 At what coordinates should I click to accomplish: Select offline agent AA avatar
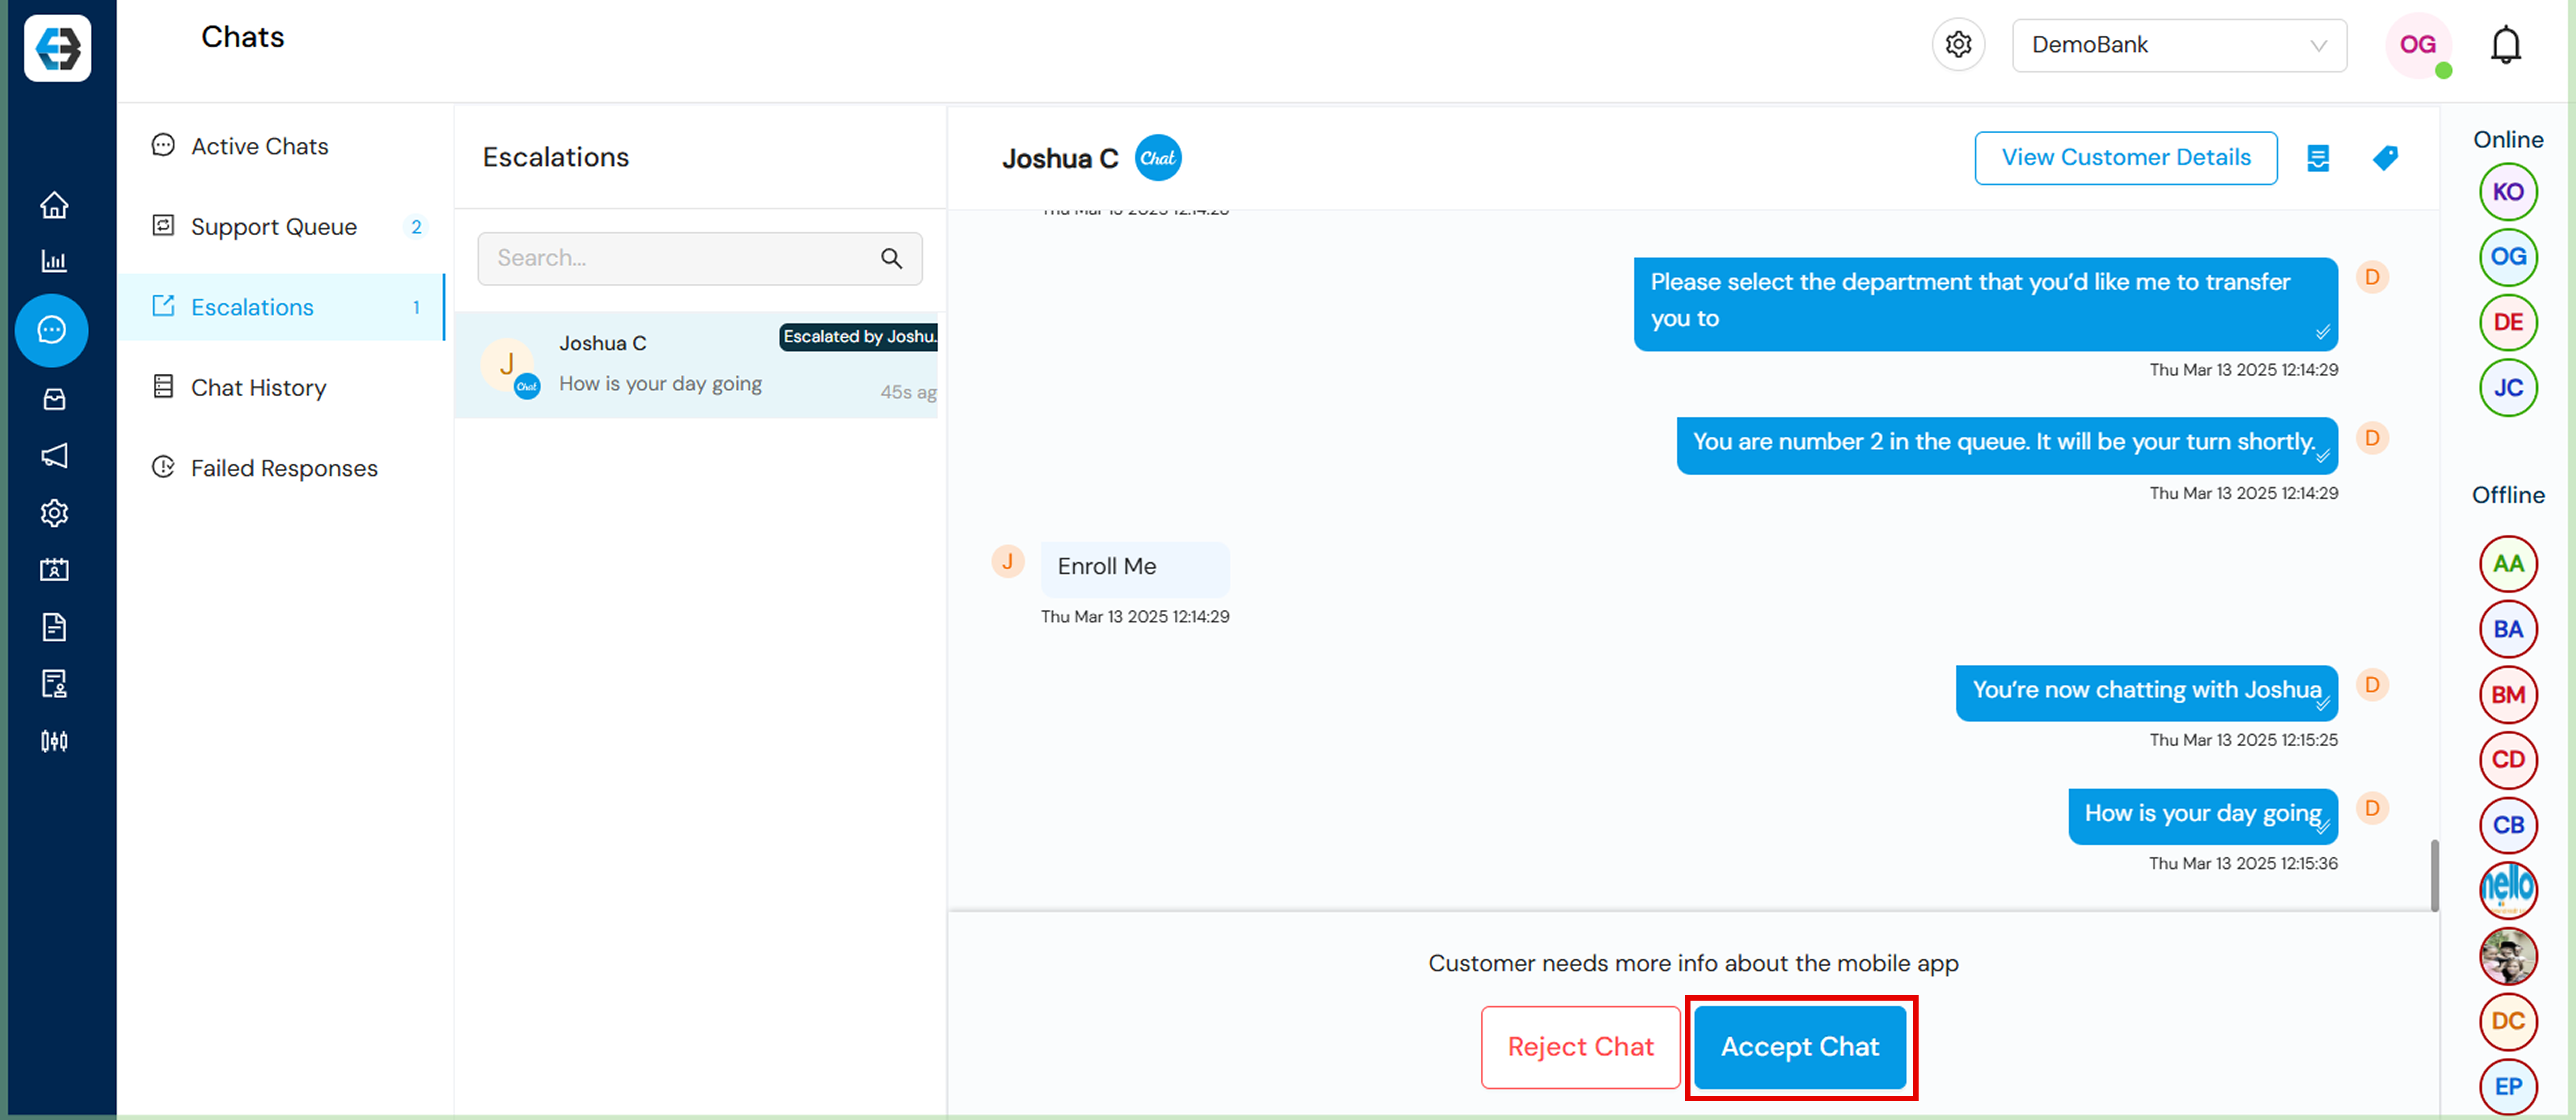[x=2508, y=564]
